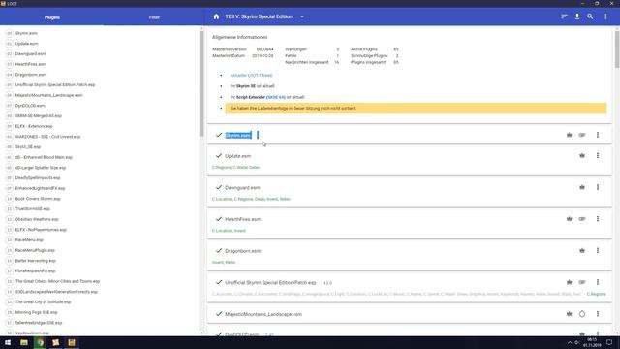
Task: Click the Unofficial Skyrim Special Edition Patch card title
Action: coord(270,282)
